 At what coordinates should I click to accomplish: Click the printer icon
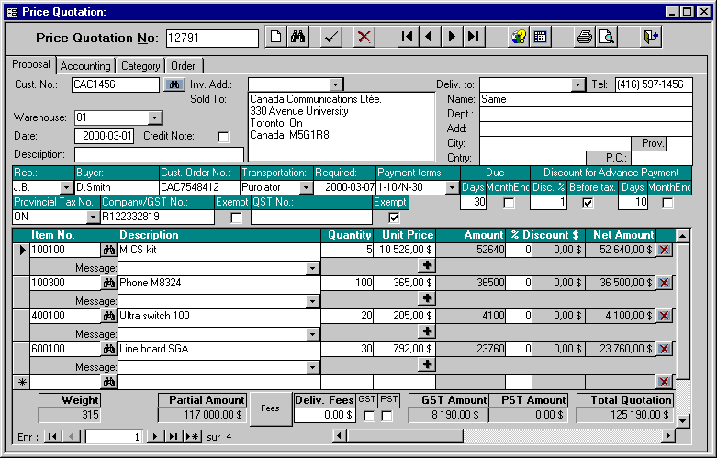click(584, 38)
